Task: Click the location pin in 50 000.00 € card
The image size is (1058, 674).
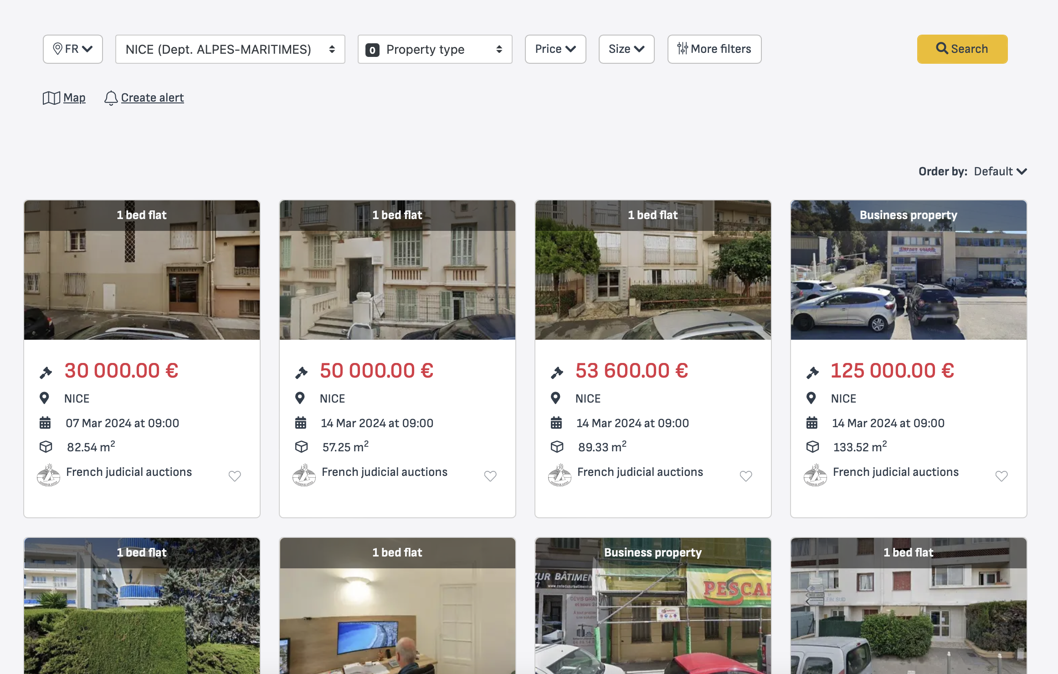Action: (x=300, y=398)
